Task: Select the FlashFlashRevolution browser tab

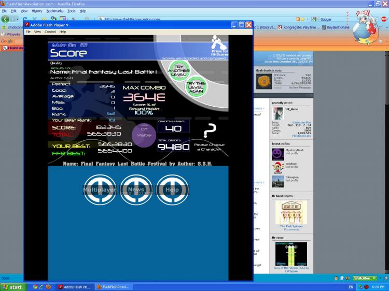Action: point(12,48)
